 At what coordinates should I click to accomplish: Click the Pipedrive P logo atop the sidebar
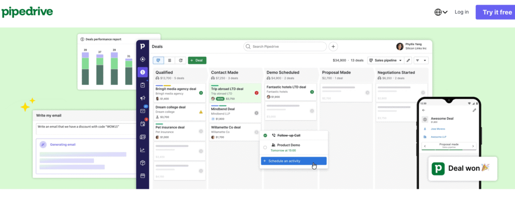coord(142,46)
